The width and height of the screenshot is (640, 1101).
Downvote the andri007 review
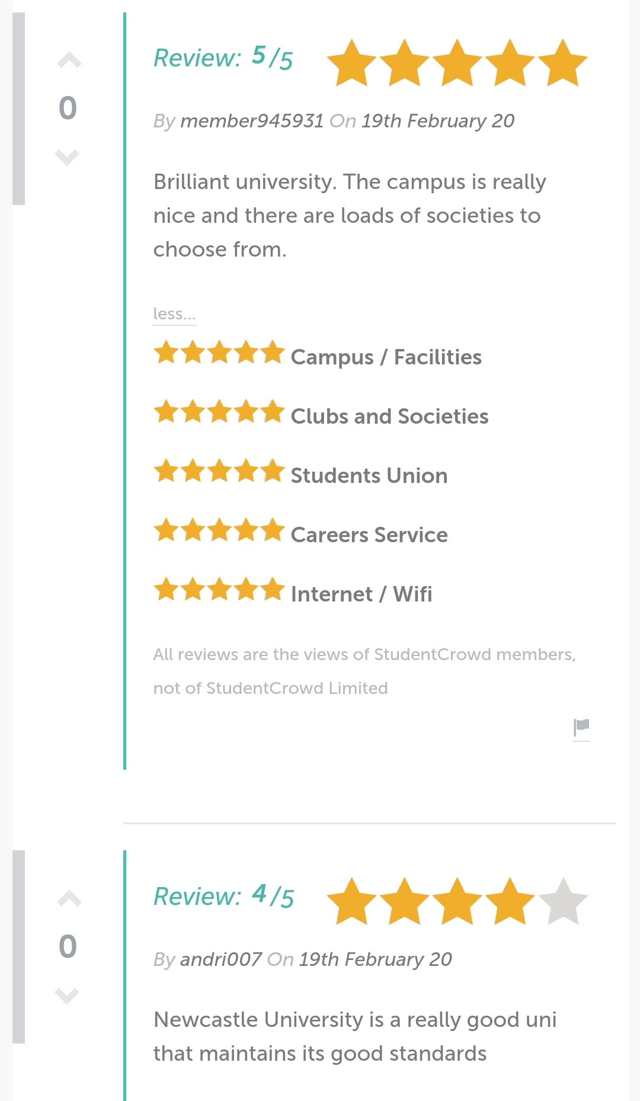(67, 996)
